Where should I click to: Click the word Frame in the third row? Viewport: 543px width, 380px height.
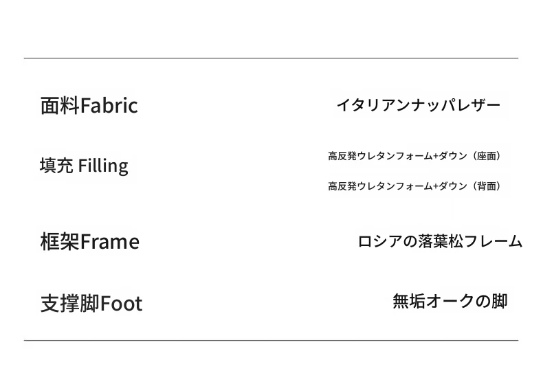(x=110, y=242)
